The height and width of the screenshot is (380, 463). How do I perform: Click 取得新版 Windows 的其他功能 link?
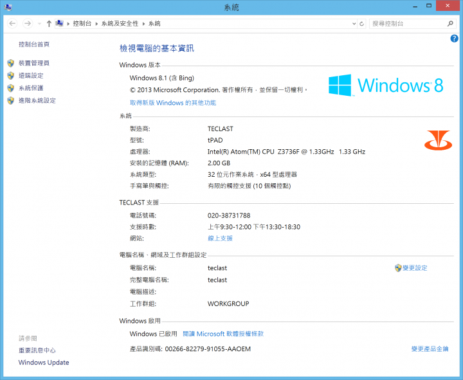[x=173, y=103]
